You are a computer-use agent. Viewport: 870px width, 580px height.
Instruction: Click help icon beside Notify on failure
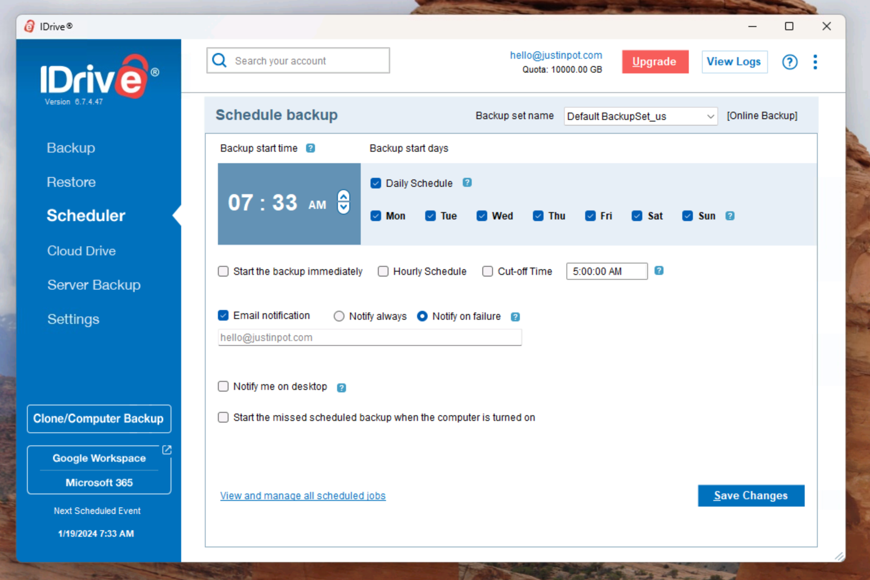point(515,317)
